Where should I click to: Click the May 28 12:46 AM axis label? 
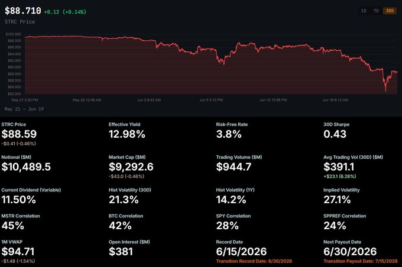tap(87, 100)
